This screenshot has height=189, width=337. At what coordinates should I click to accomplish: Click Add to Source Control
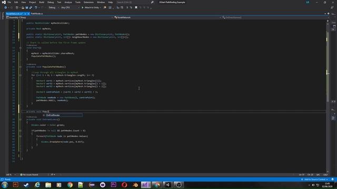pos(315,180)
